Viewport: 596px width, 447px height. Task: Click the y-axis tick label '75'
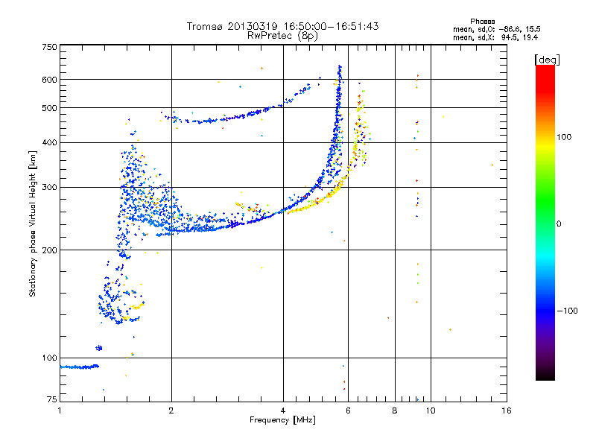click(x=52, y=399)
